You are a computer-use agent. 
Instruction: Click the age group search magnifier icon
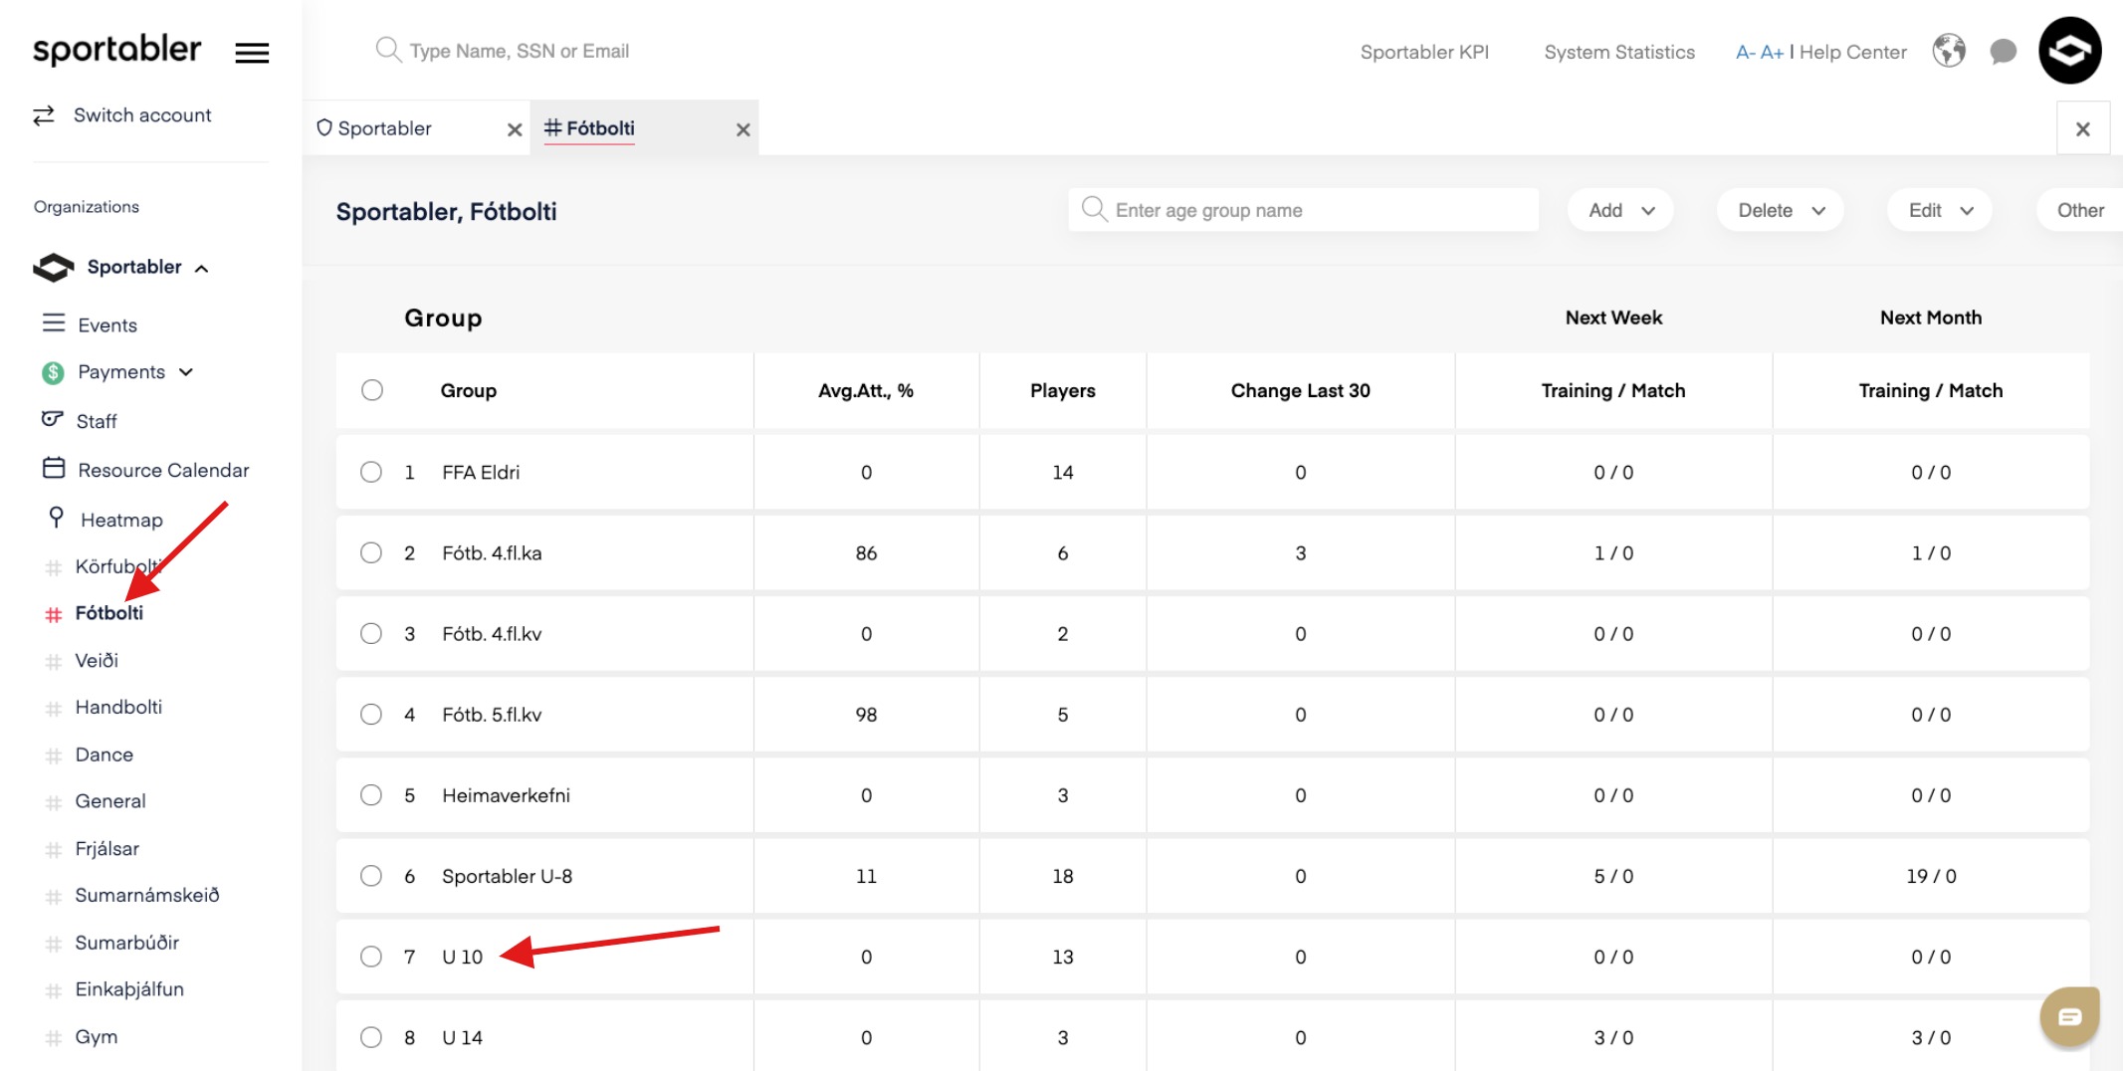coord(1094,209)
